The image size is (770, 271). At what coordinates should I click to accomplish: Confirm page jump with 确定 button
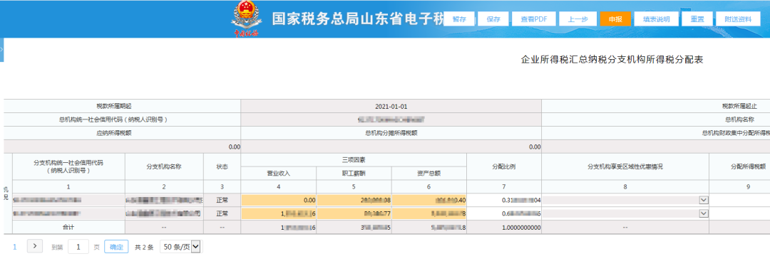tap(117, 247)
